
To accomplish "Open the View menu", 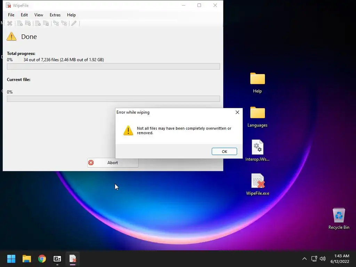I will pyautogui.click(x=39, y=15).
